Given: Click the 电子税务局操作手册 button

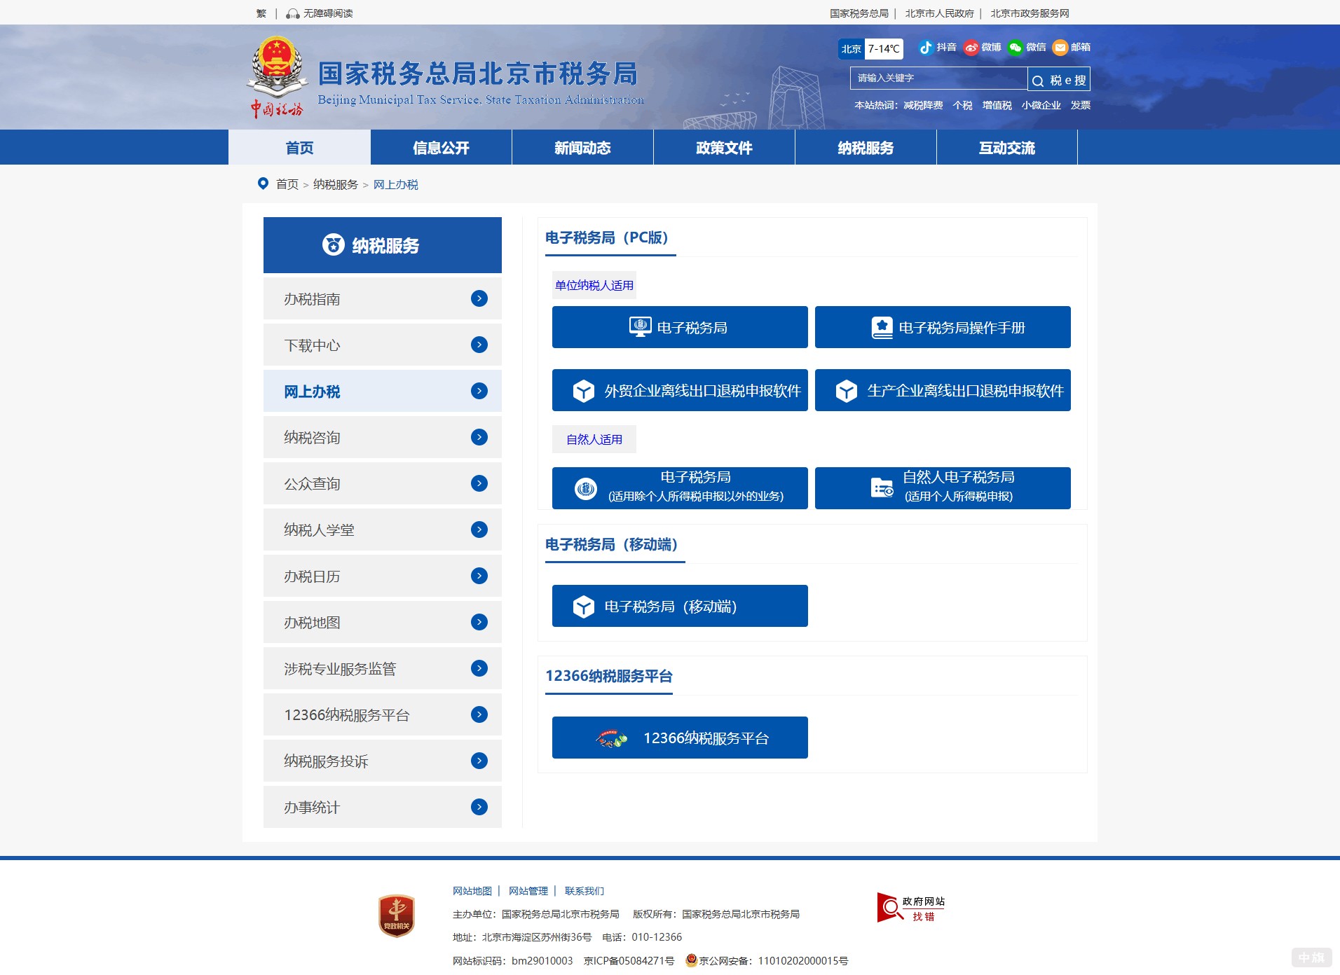Looking at the screenshot, I should coord(943,327).
